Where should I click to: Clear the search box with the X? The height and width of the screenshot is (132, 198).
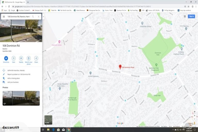pos(39,16)
